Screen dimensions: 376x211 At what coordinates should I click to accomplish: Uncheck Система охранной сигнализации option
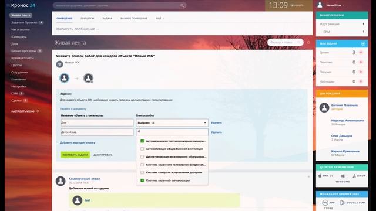142,181
